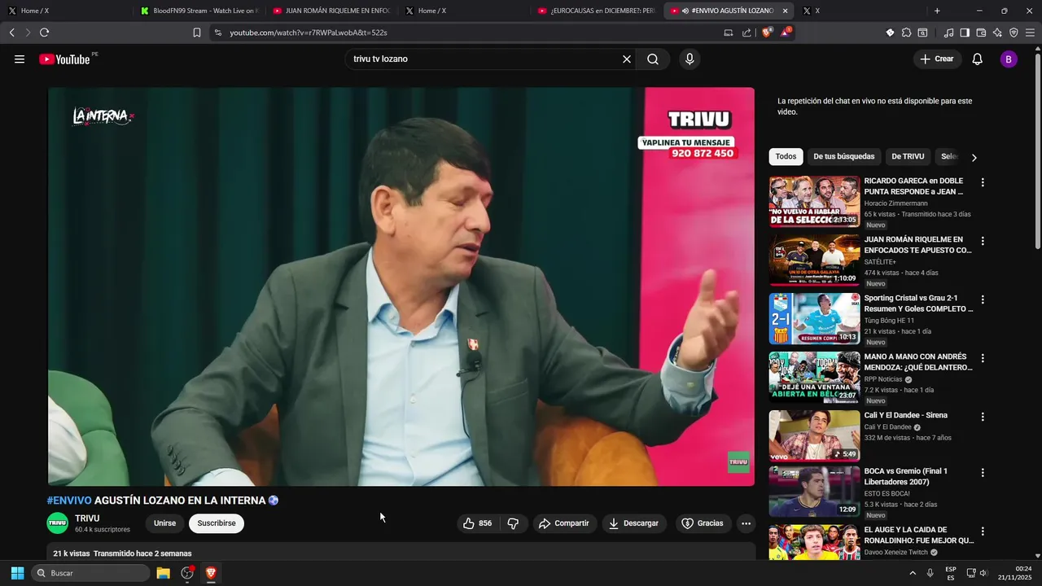Open browser extensions puzzle icon

(x=906, y=33)
